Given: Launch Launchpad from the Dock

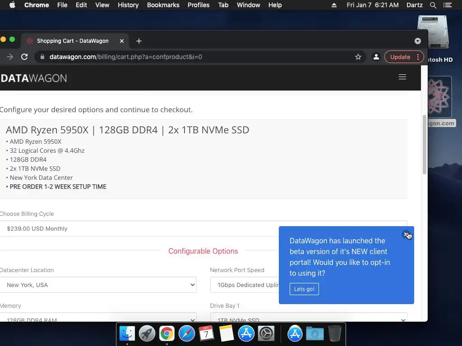Looking at the screenshot, I should 147,334.
